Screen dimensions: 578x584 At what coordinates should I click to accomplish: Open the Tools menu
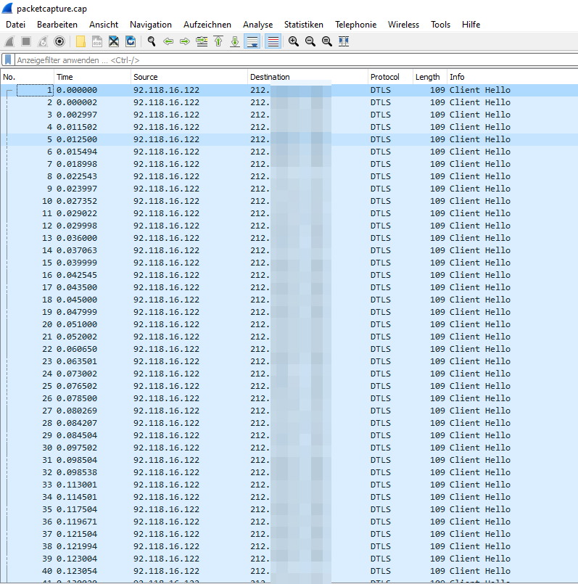click(441, 25)
